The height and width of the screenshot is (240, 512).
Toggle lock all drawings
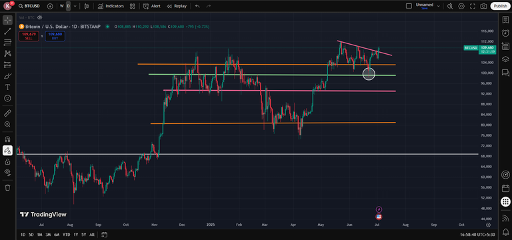[x=7, y=161]
